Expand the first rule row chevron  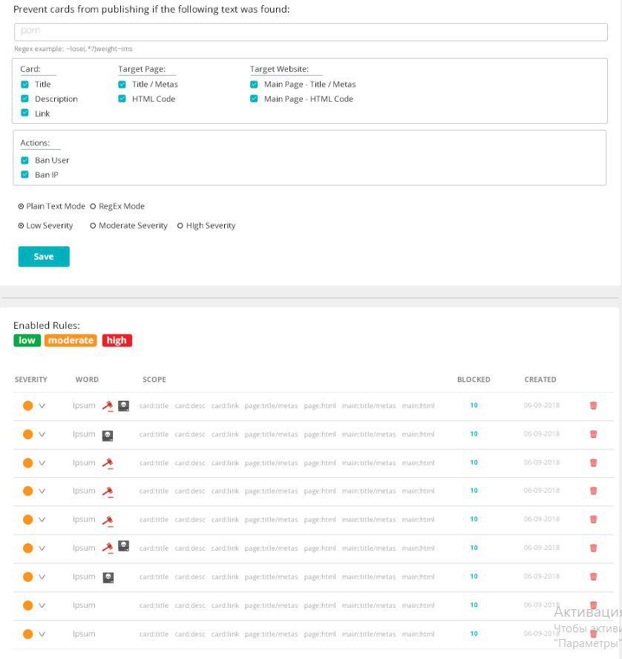(x=42, y=406)
